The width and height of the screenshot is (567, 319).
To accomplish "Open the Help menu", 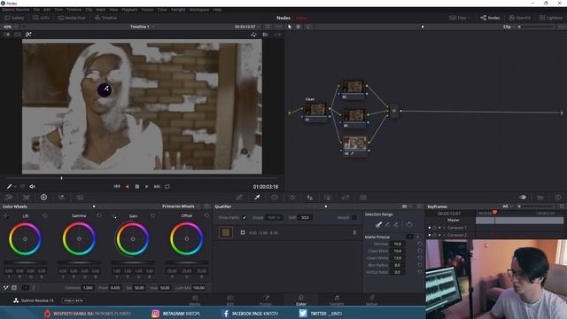I will (217, 10).
